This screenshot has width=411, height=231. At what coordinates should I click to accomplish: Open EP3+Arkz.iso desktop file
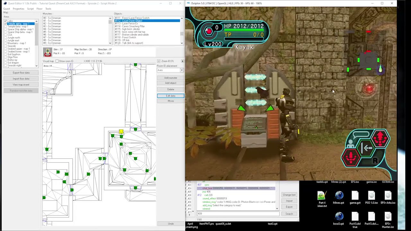click(388, 198)
